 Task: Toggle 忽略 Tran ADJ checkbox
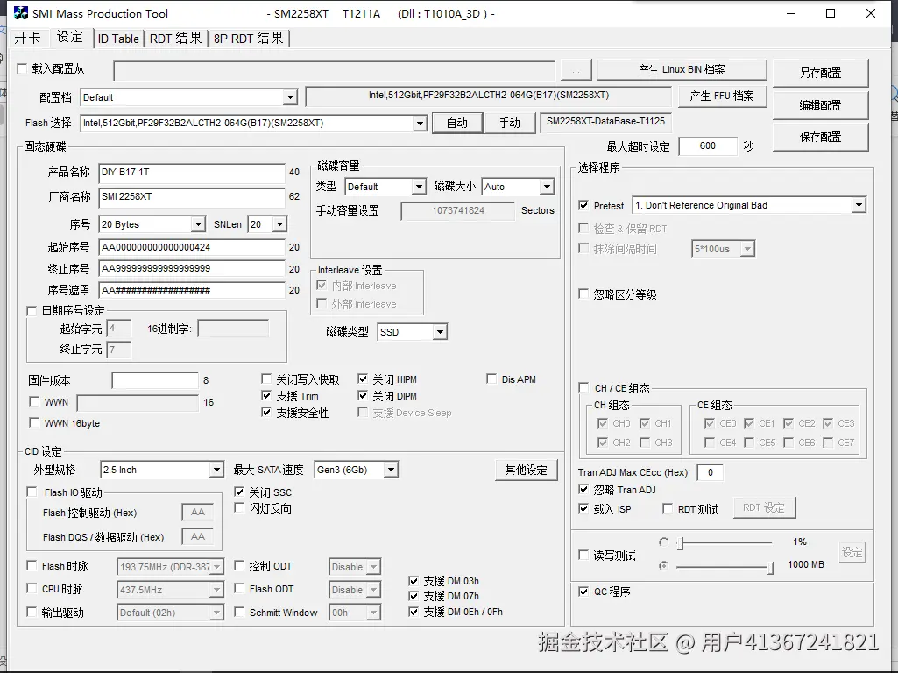coord(583,490)
